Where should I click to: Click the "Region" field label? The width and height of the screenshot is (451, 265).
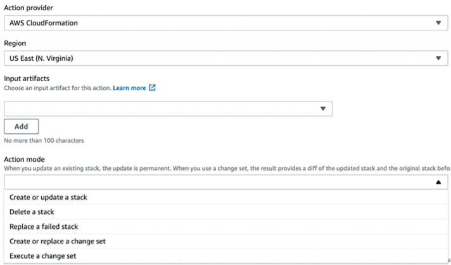[16, 43]
